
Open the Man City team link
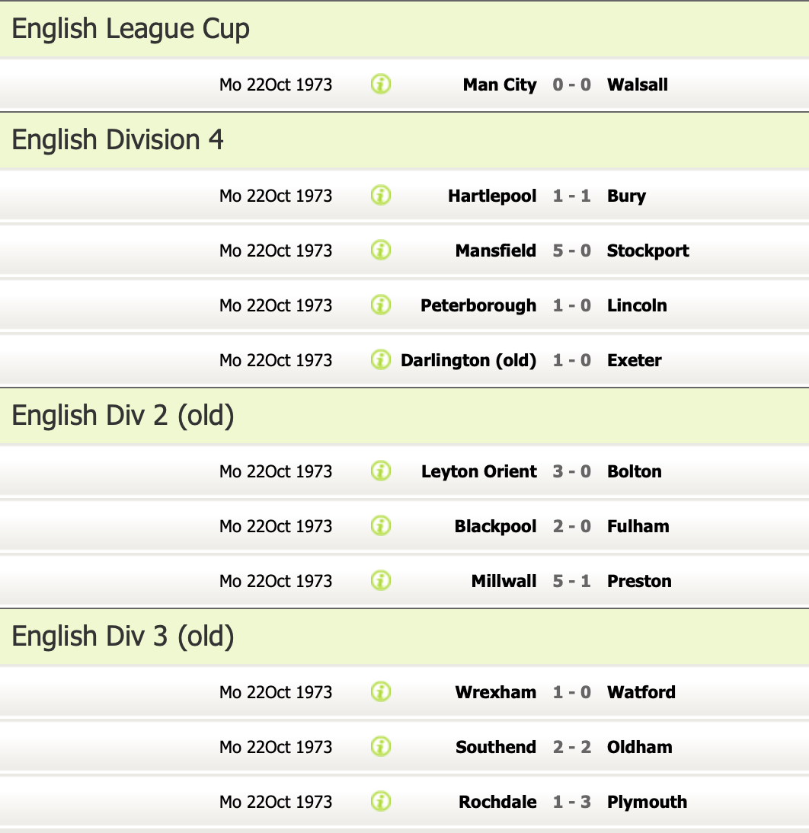click(500, 85)
